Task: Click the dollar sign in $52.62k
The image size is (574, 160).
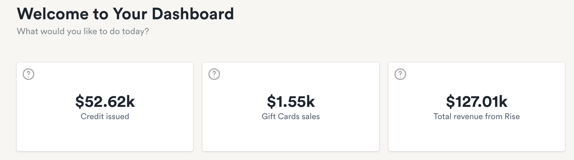Action: (x=80, y=102)
